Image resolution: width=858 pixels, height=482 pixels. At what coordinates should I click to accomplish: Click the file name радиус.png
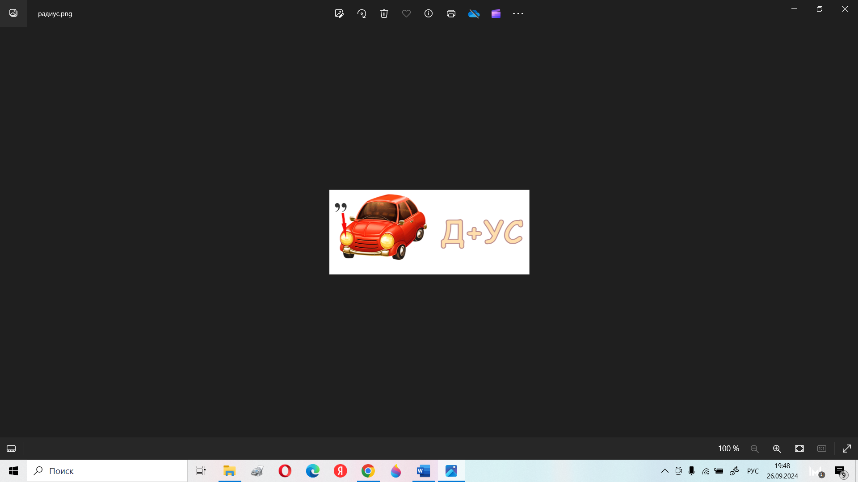tap(55, 13)
